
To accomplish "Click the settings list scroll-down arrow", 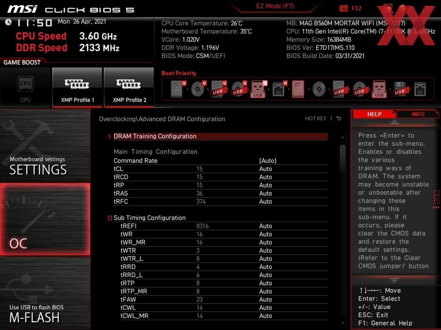I will (x=342, y=323).
